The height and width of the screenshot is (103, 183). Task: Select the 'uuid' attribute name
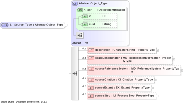click(x=92, y=24)
